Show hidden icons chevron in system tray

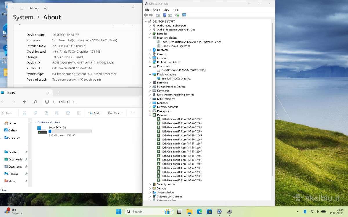pyautogui.click(x=298, y=212)
